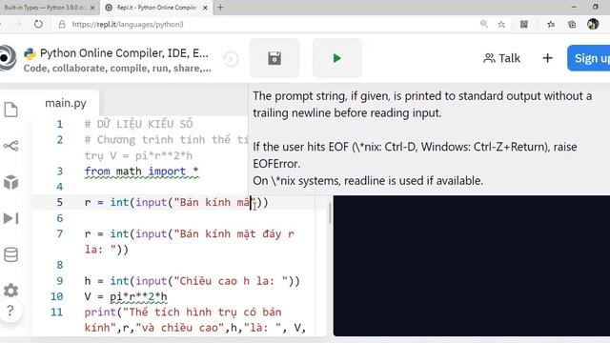Open the history revert icon beside the title
The height and width of the screenshot is (343, 610).
(231, 59)
